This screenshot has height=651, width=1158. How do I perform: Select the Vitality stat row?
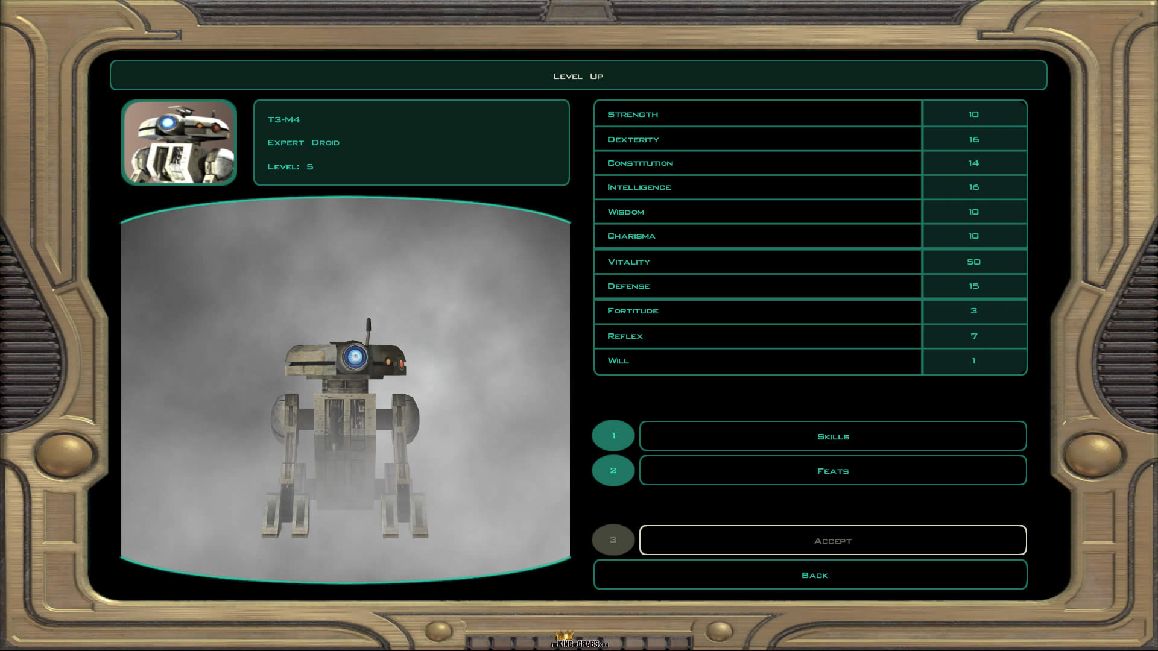[758, 262]
